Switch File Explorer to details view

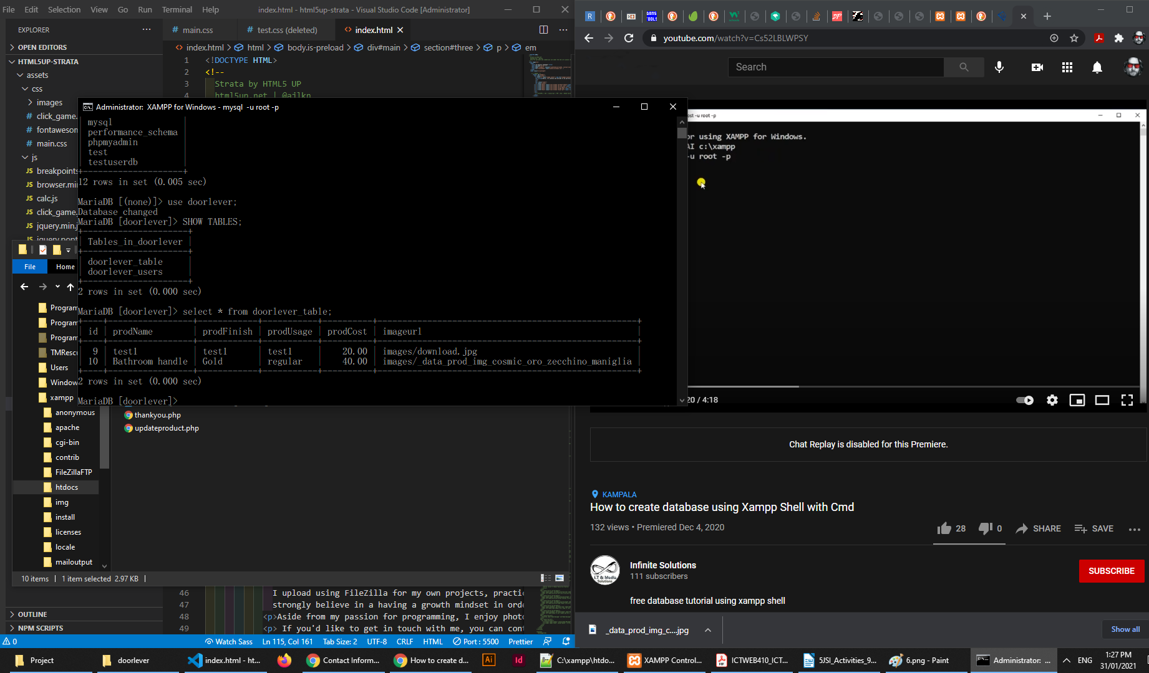pos(545,578)
